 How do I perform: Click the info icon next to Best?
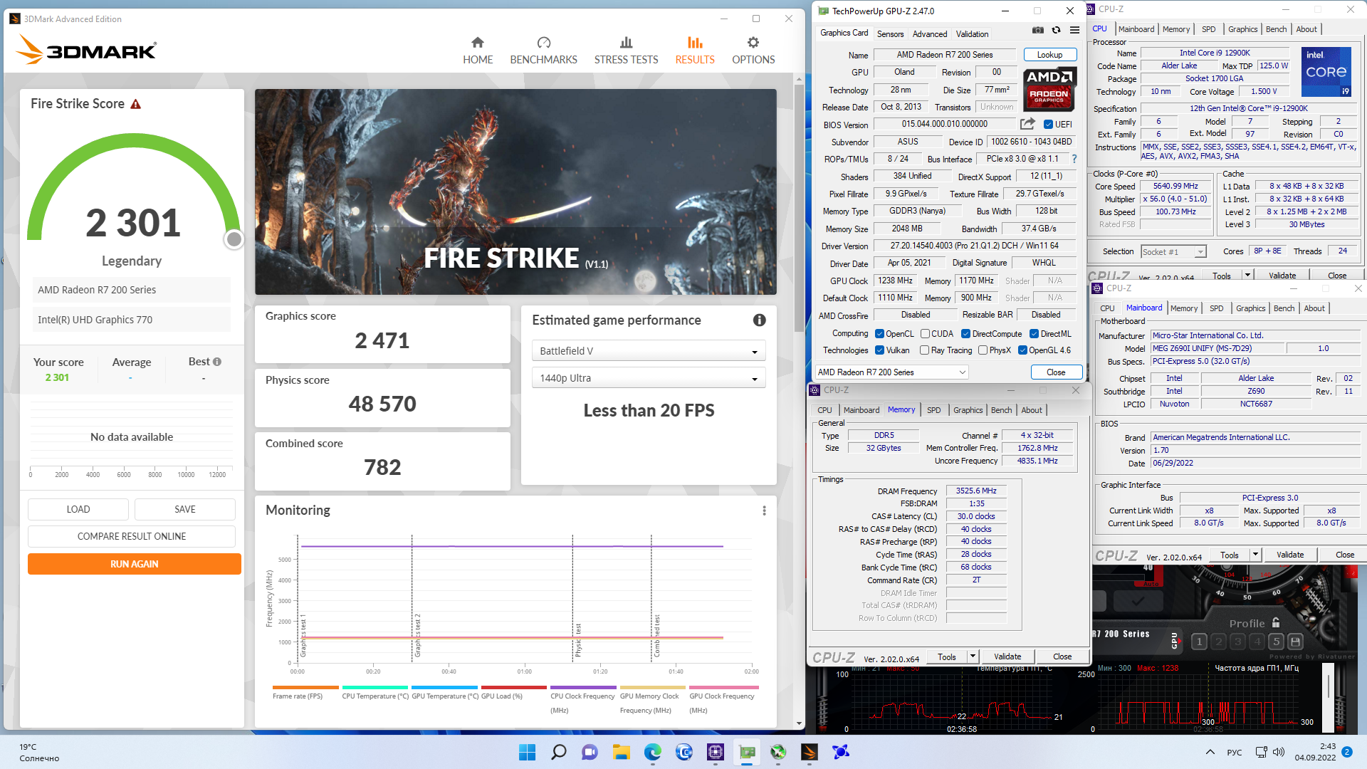tap(217, 362)
